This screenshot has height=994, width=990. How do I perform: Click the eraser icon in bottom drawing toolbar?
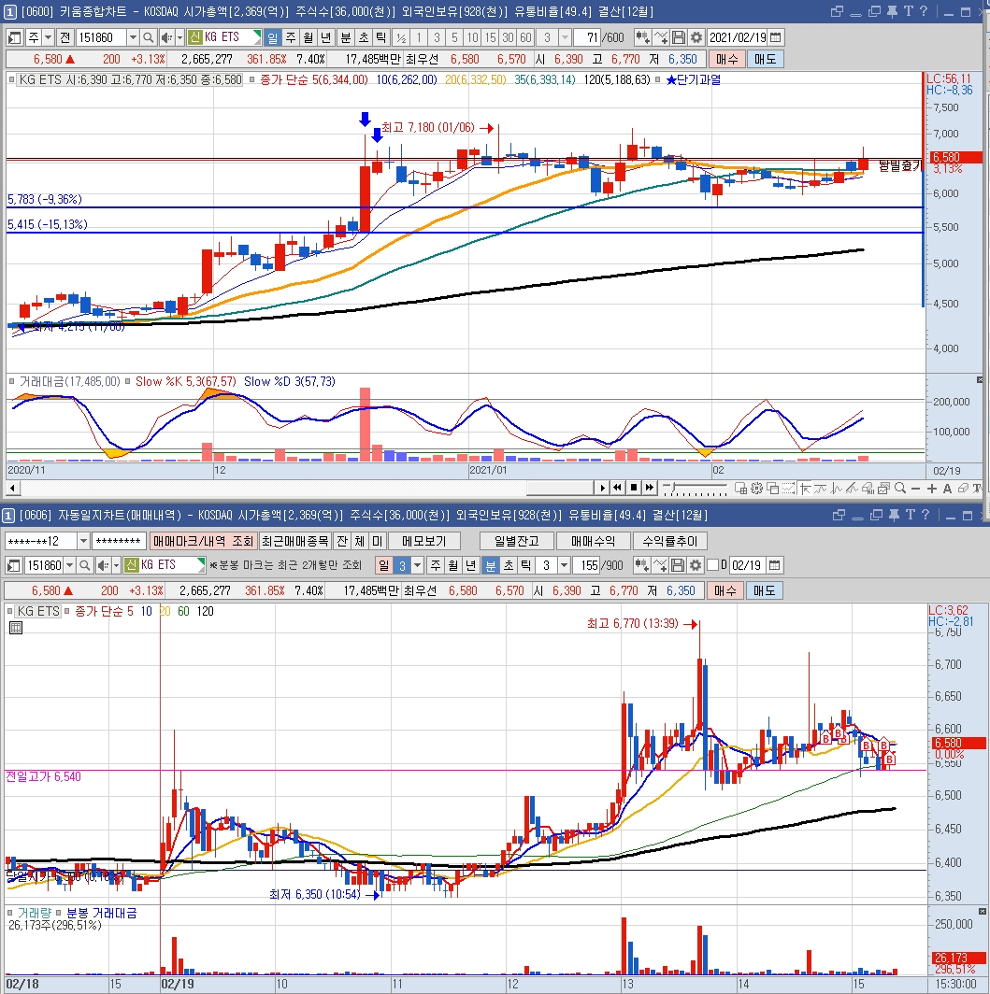pos(963,488)
